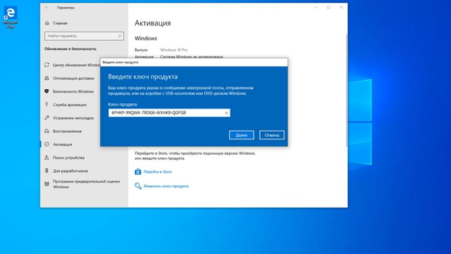Open Для разработчиков section

70,171
